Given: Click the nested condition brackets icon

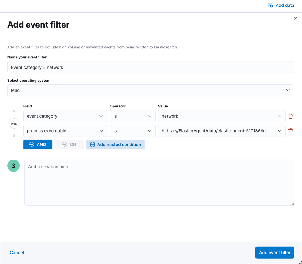Looking at the screenshot, I should click(92, 144).
